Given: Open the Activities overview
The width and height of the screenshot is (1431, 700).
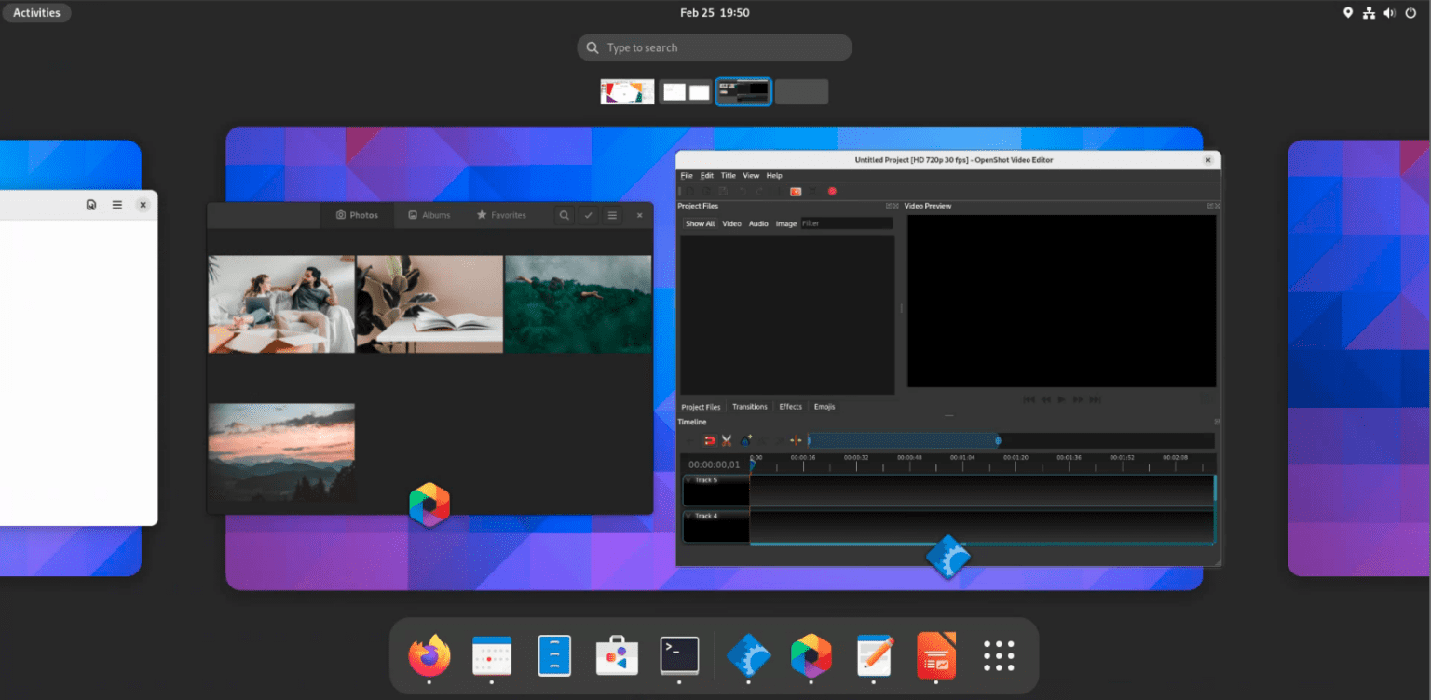Looking at the screenshot, I should (36, 12).
